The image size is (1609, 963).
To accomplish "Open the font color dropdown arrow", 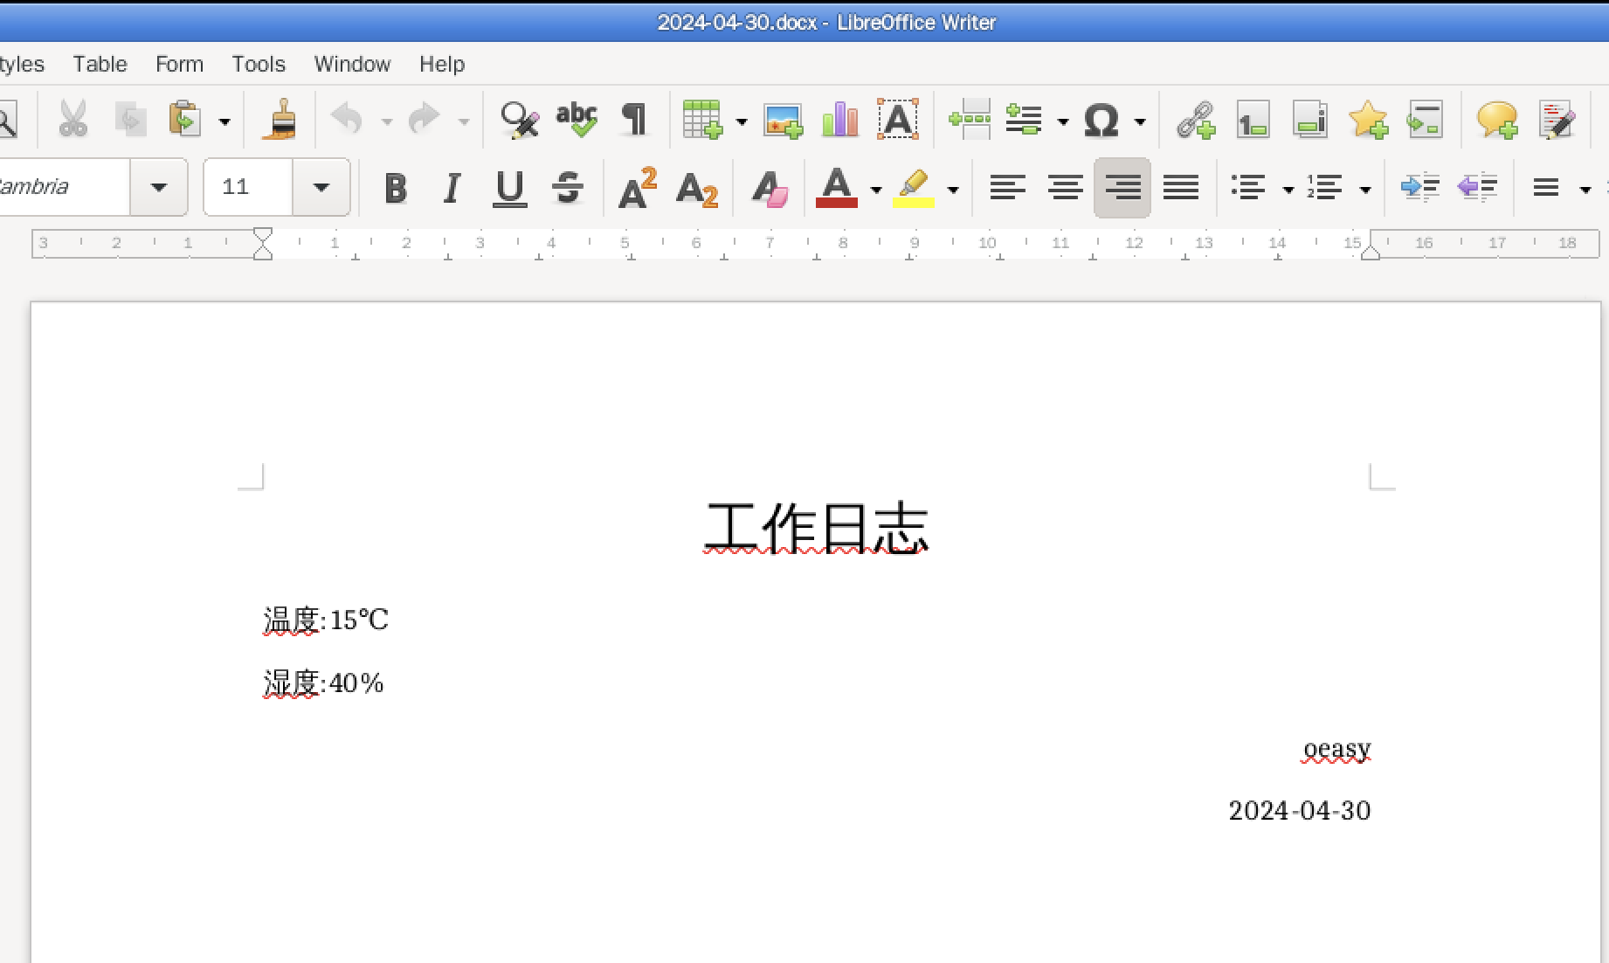I will (x=875, y=190).
